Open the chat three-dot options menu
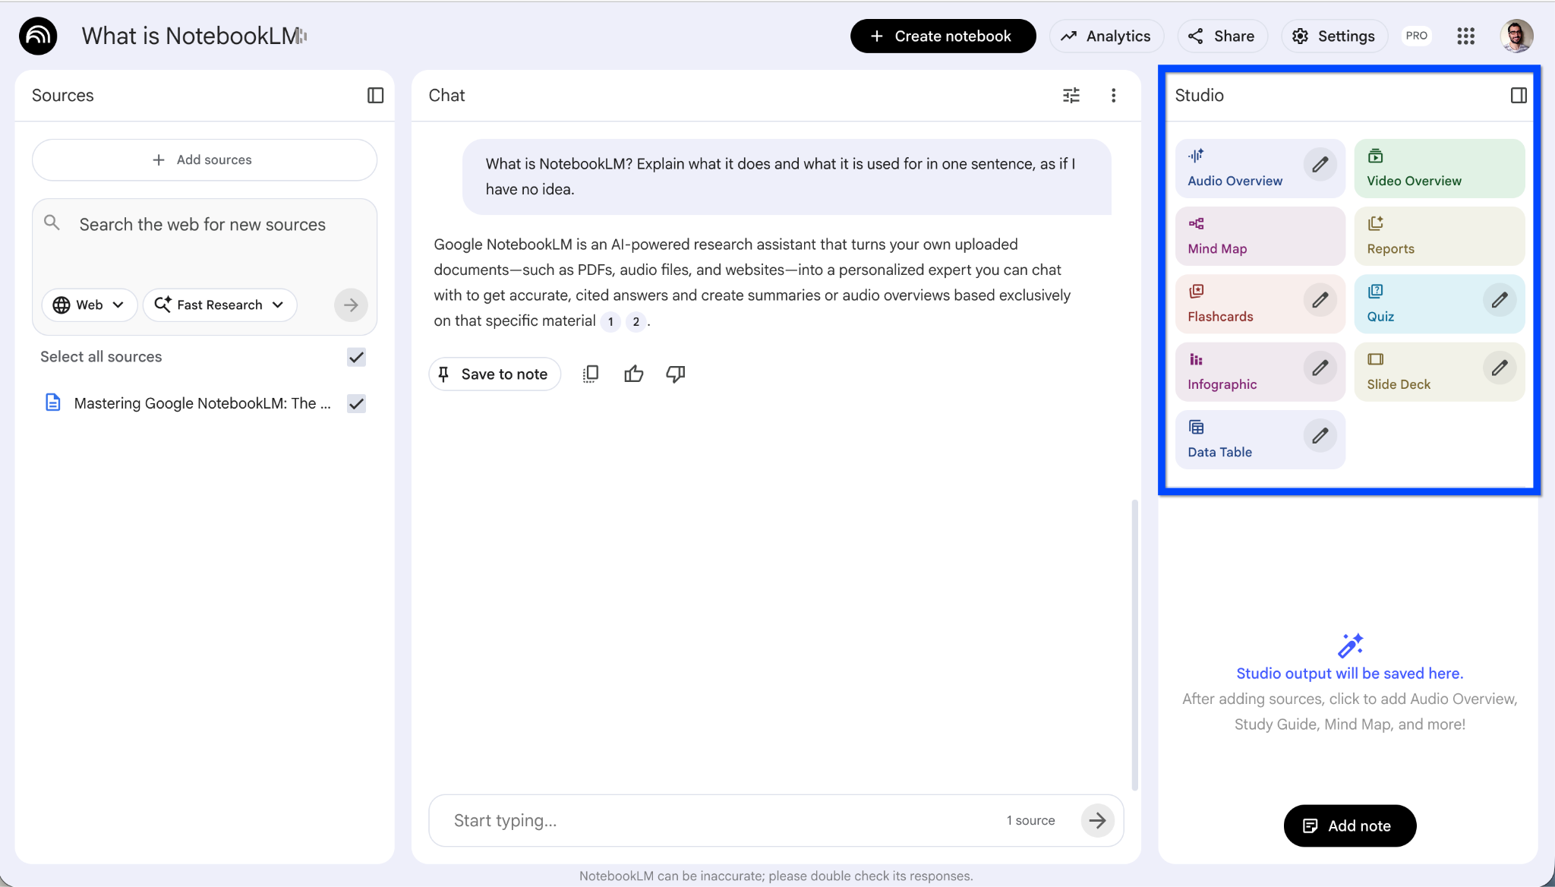 (1114, 95)
